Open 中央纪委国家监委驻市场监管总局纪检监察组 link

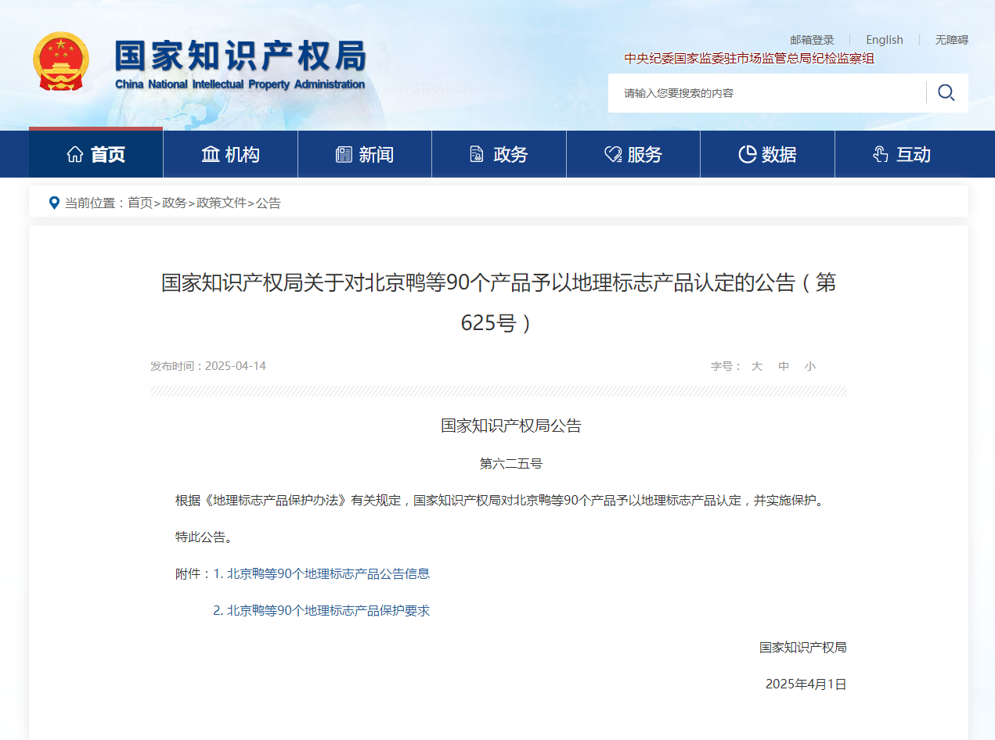point(749,59)
